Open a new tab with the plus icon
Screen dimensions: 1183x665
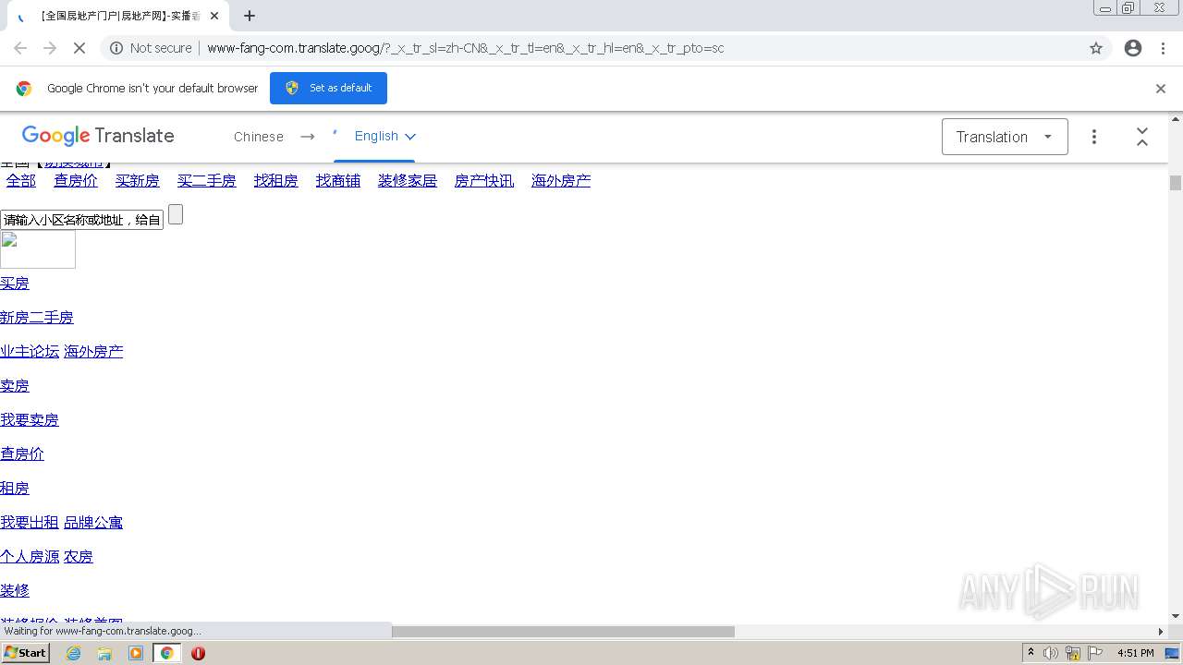pyautogui.click(x=250, y=16)
